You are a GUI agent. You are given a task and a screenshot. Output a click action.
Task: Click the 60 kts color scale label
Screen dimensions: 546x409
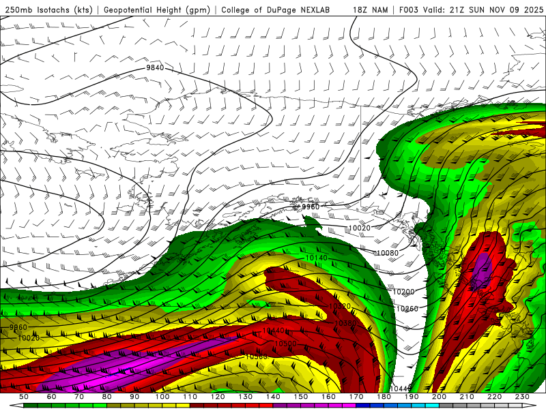52,397
